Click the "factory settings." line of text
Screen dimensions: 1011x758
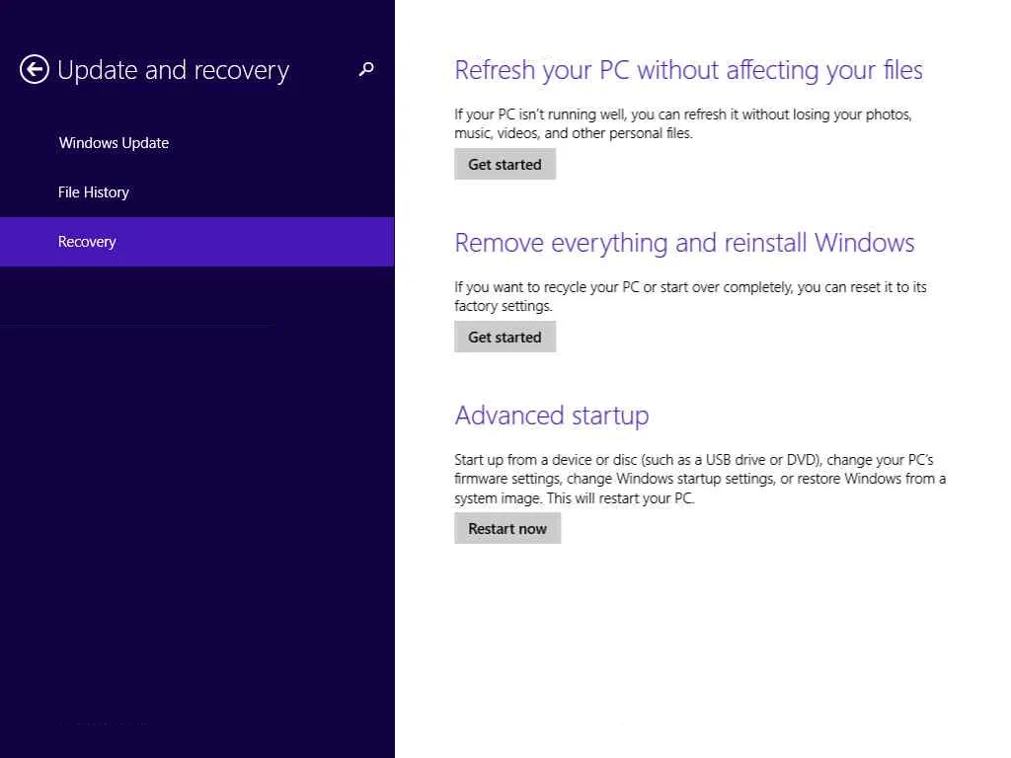503,306
